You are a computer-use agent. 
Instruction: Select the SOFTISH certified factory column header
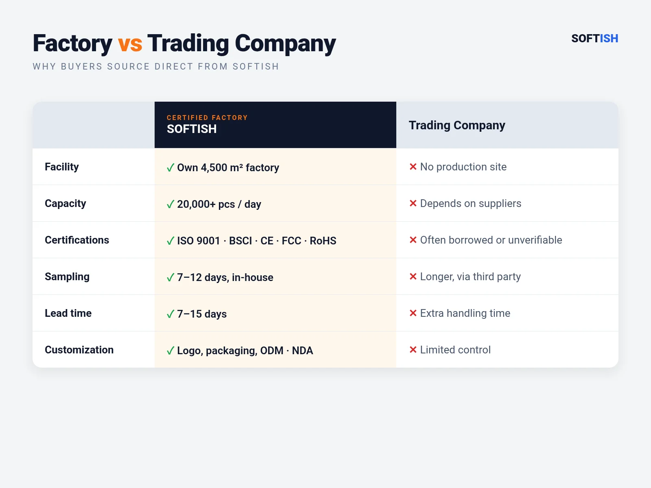click(x=275, y=125)
